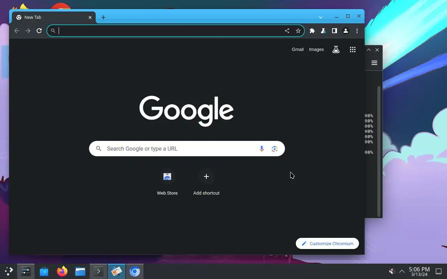Image resolution: width=447 pixels, height=279 pixels.
Task: Go back to the previous page
Action: coord(17,31)
